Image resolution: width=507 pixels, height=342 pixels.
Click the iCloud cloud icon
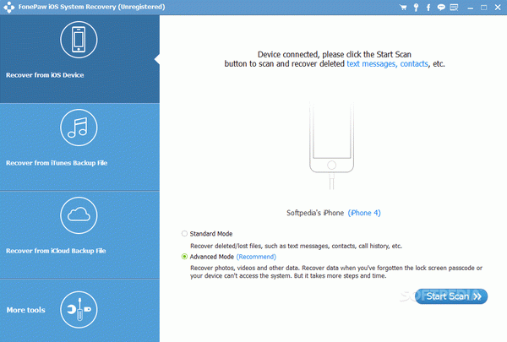tap(79, 215)
